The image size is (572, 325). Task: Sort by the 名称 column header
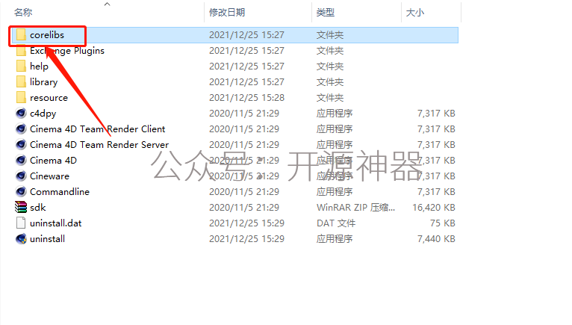[23, 13]
